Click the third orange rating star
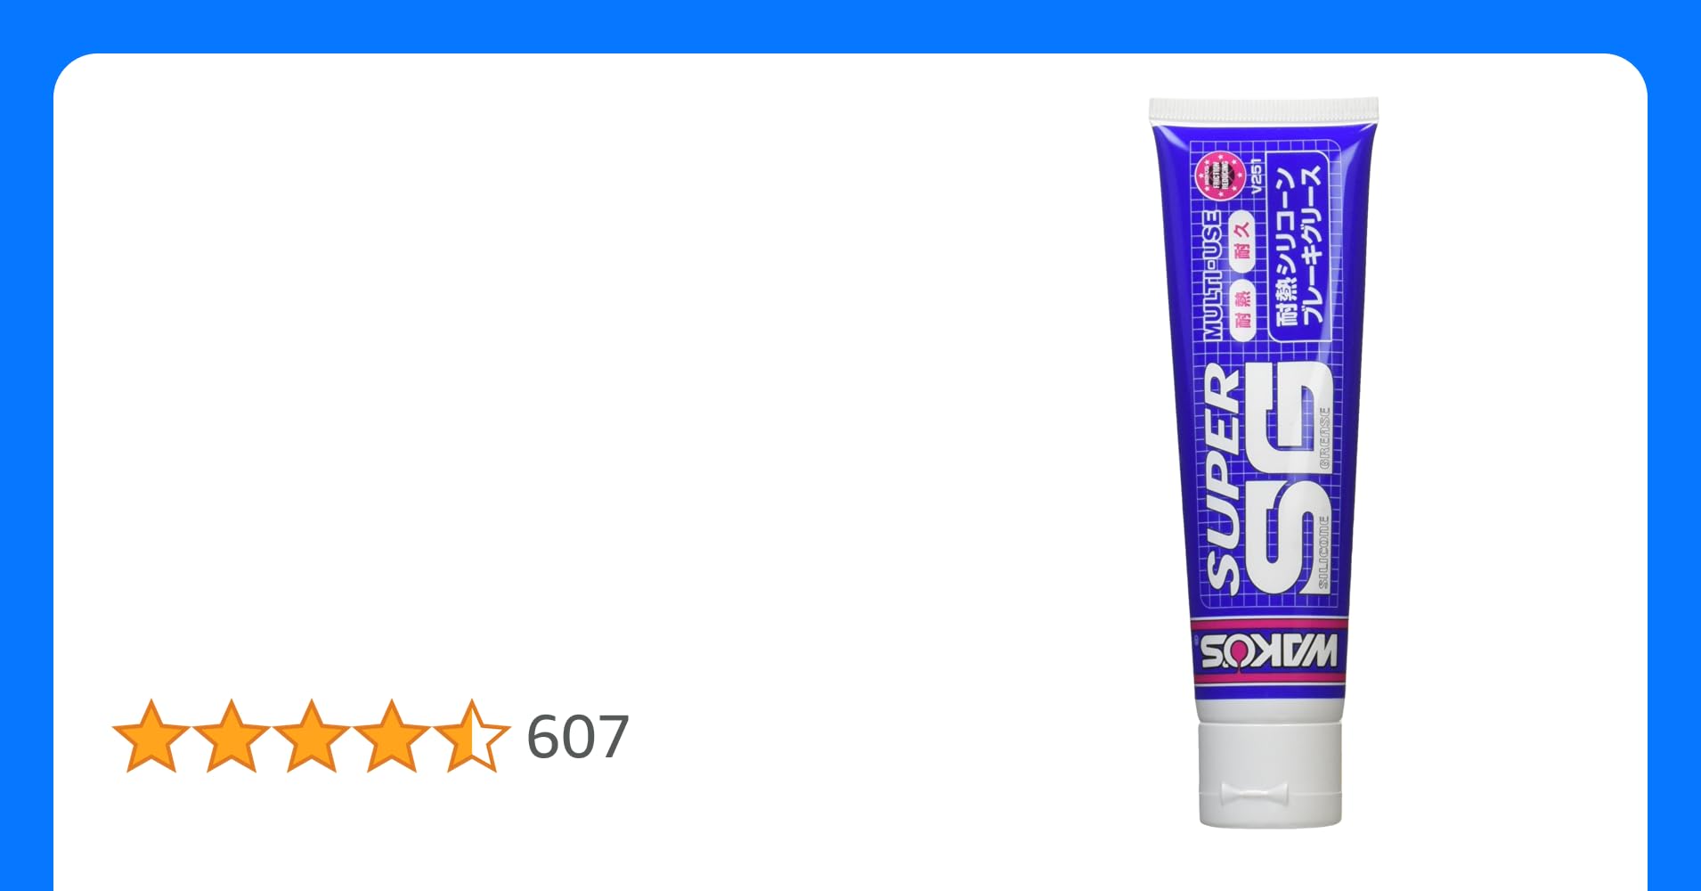 311,736
